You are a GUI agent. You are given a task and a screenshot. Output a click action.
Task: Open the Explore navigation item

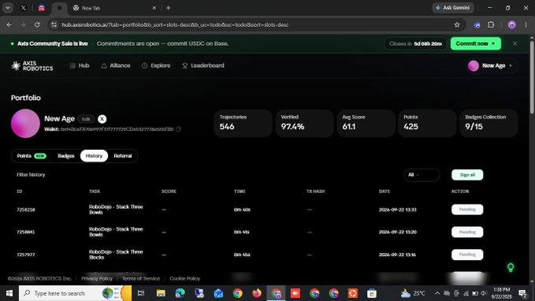click(156, 65)
